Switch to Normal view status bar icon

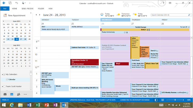[156, 100]
